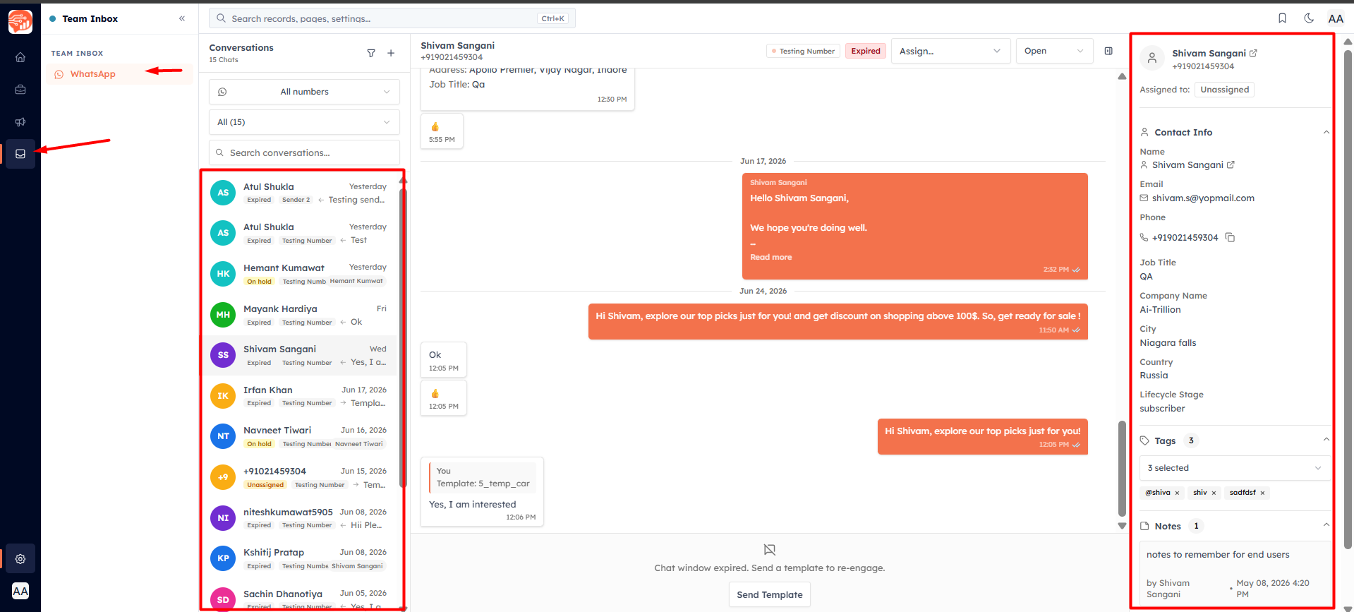Toggle the contact details side panel

tap(1108, 51)
